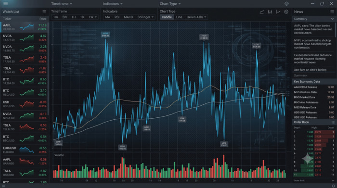The height and width of the screenshot is (188, 337).
Task: Expand the Heikin Ashi chart type dropdown
Action: pyautogui.click(x=196, y=17)
